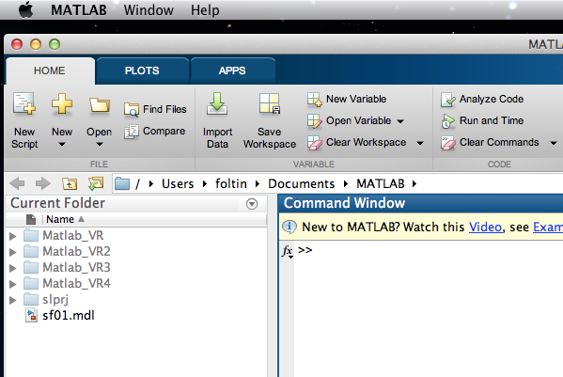Screen dimensions: 563x377
Task: Open the Apple menu
Action: (x=26, y=9)
